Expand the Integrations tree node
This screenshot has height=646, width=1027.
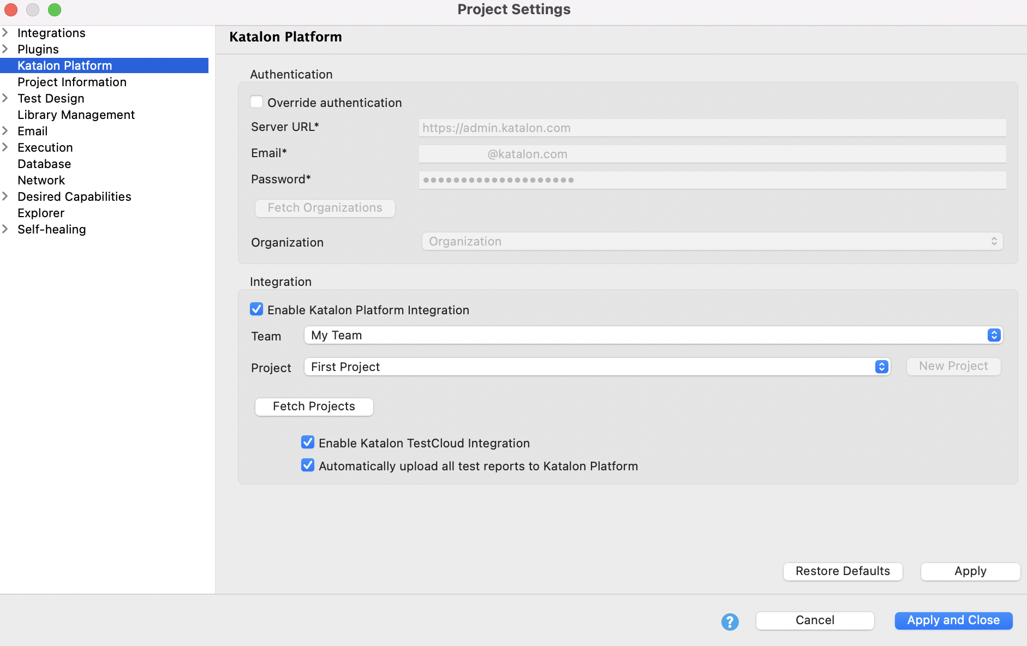pyautogui.click(x=5, y=33)
